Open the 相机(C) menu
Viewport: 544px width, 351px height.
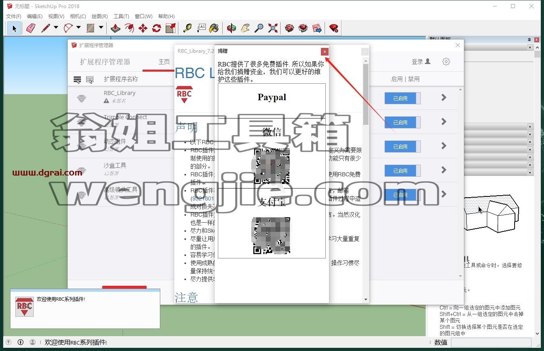[x=78, y=16]
